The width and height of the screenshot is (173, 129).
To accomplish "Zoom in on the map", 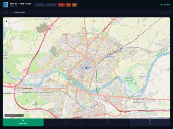I will pos(6,21).
